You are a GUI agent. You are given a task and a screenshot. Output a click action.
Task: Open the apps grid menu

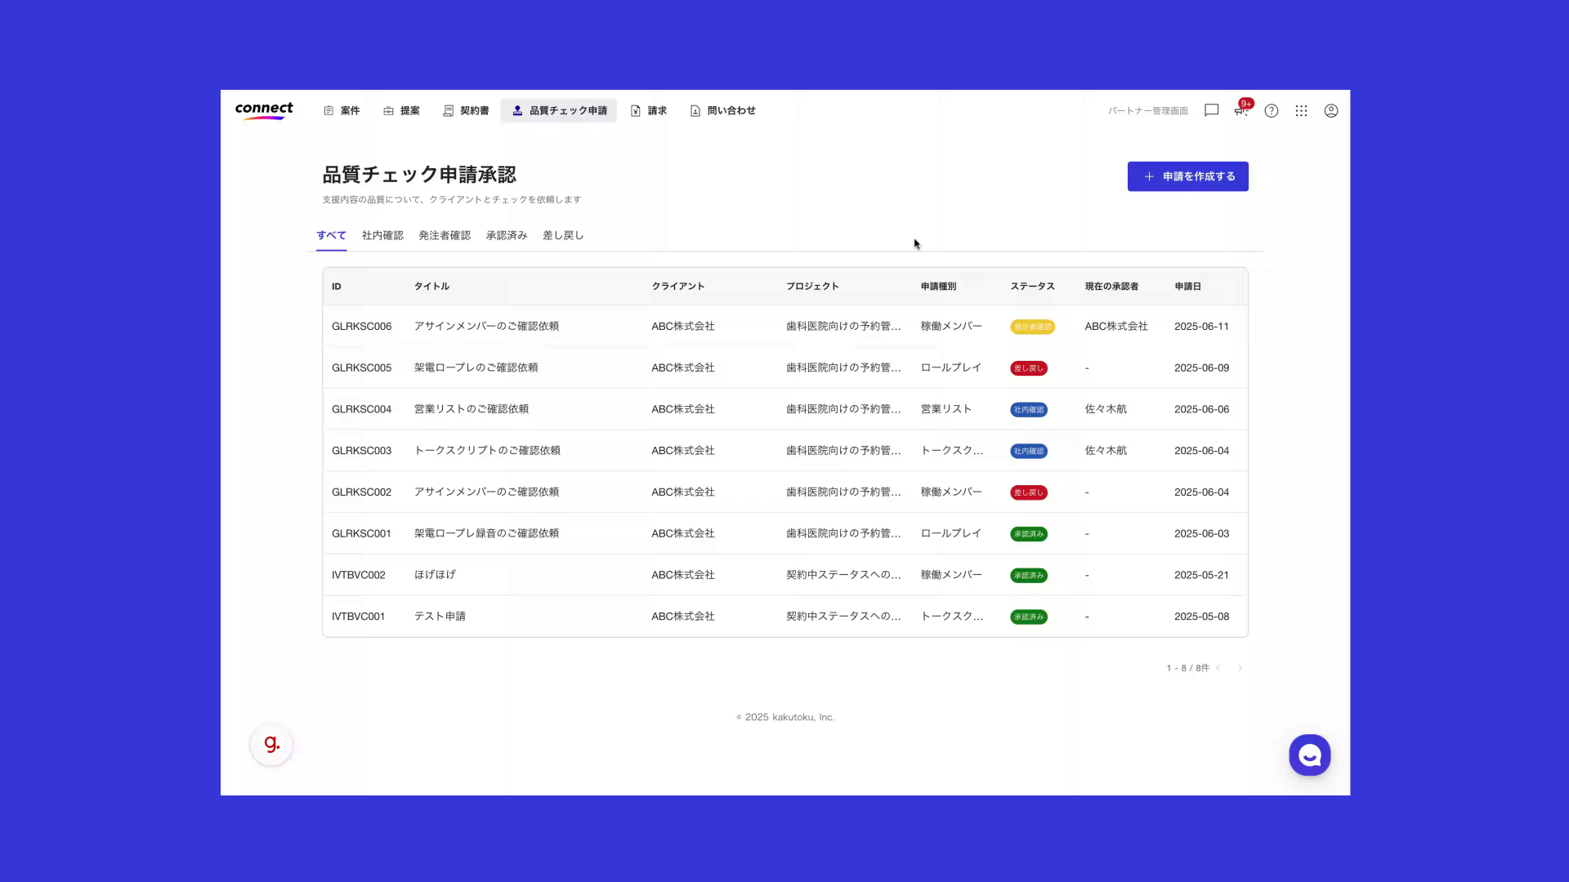[1301, 111]
